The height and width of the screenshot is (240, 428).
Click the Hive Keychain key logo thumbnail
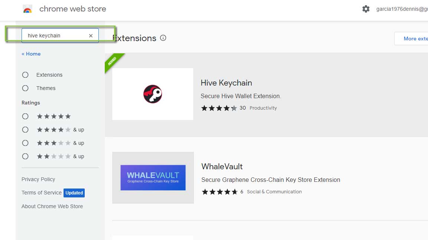(x=153, y=94)
